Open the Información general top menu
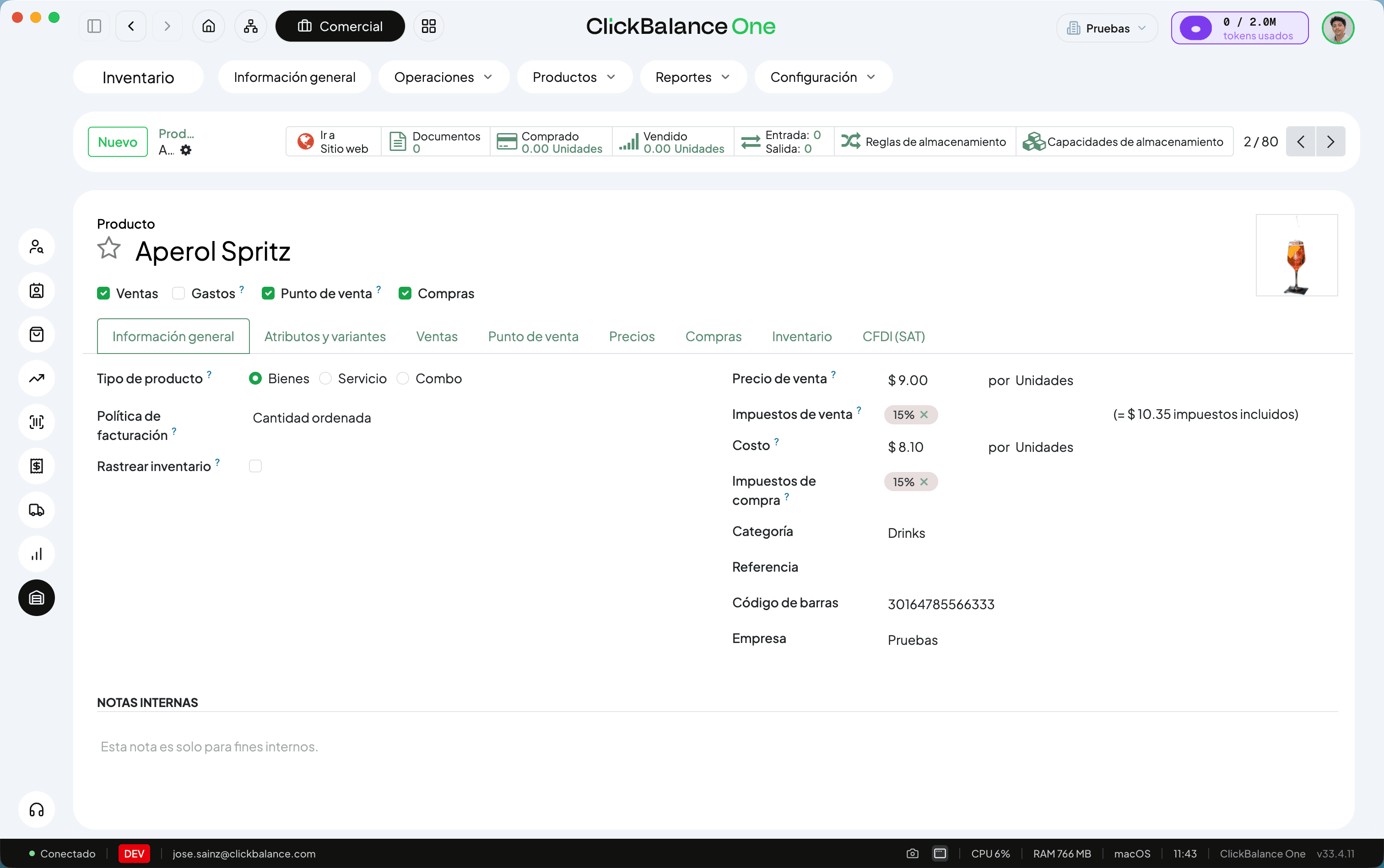The image size is (1384, 868). pyautogui.click(x=294, y=77)
